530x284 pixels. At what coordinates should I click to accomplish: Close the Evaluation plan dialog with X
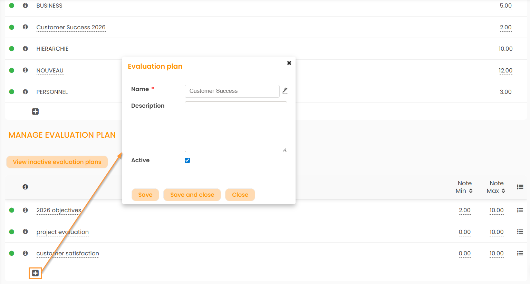tap(289, 63)
